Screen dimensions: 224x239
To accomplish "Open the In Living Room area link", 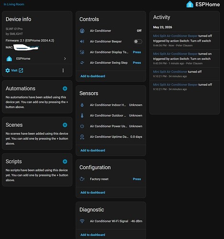I will coord(14,4).
